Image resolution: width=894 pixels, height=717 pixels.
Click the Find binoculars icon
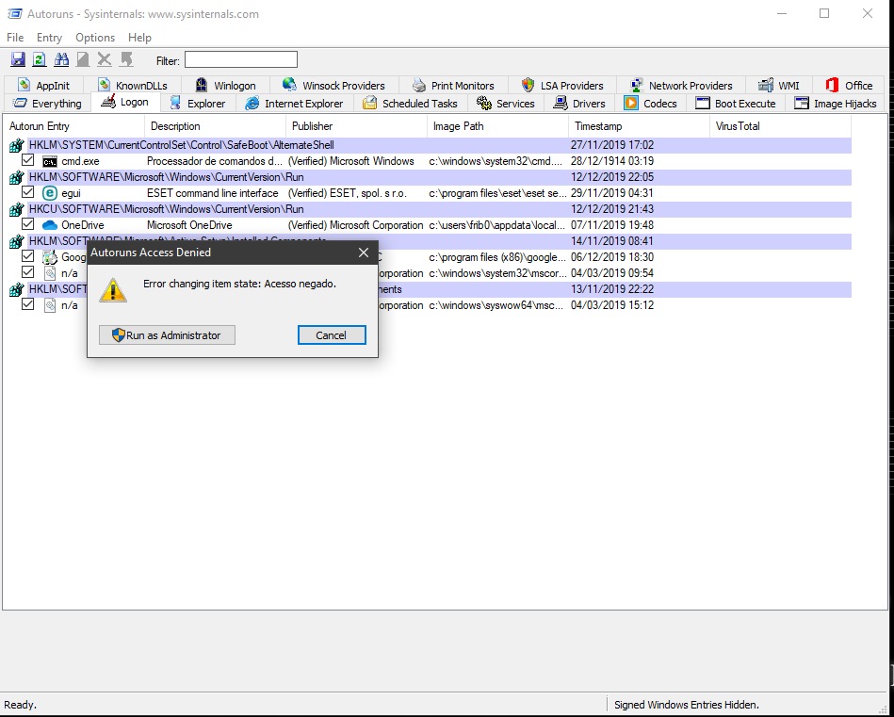61,58
